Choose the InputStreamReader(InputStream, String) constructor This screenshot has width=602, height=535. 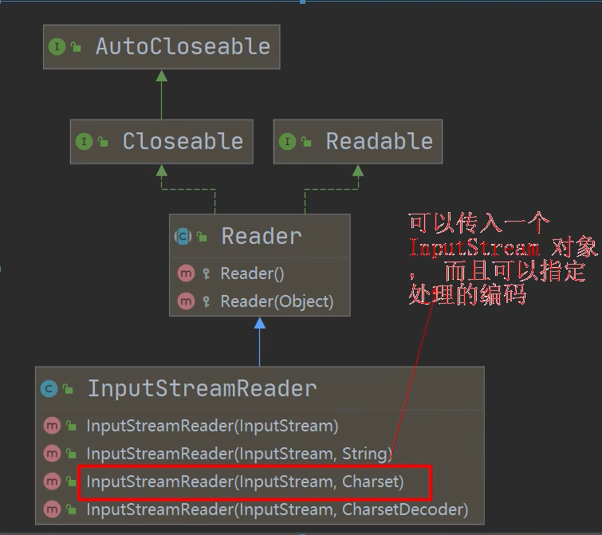[239, 454]
